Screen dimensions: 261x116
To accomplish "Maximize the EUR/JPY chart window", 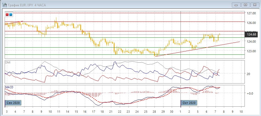I will coord(245,5).
